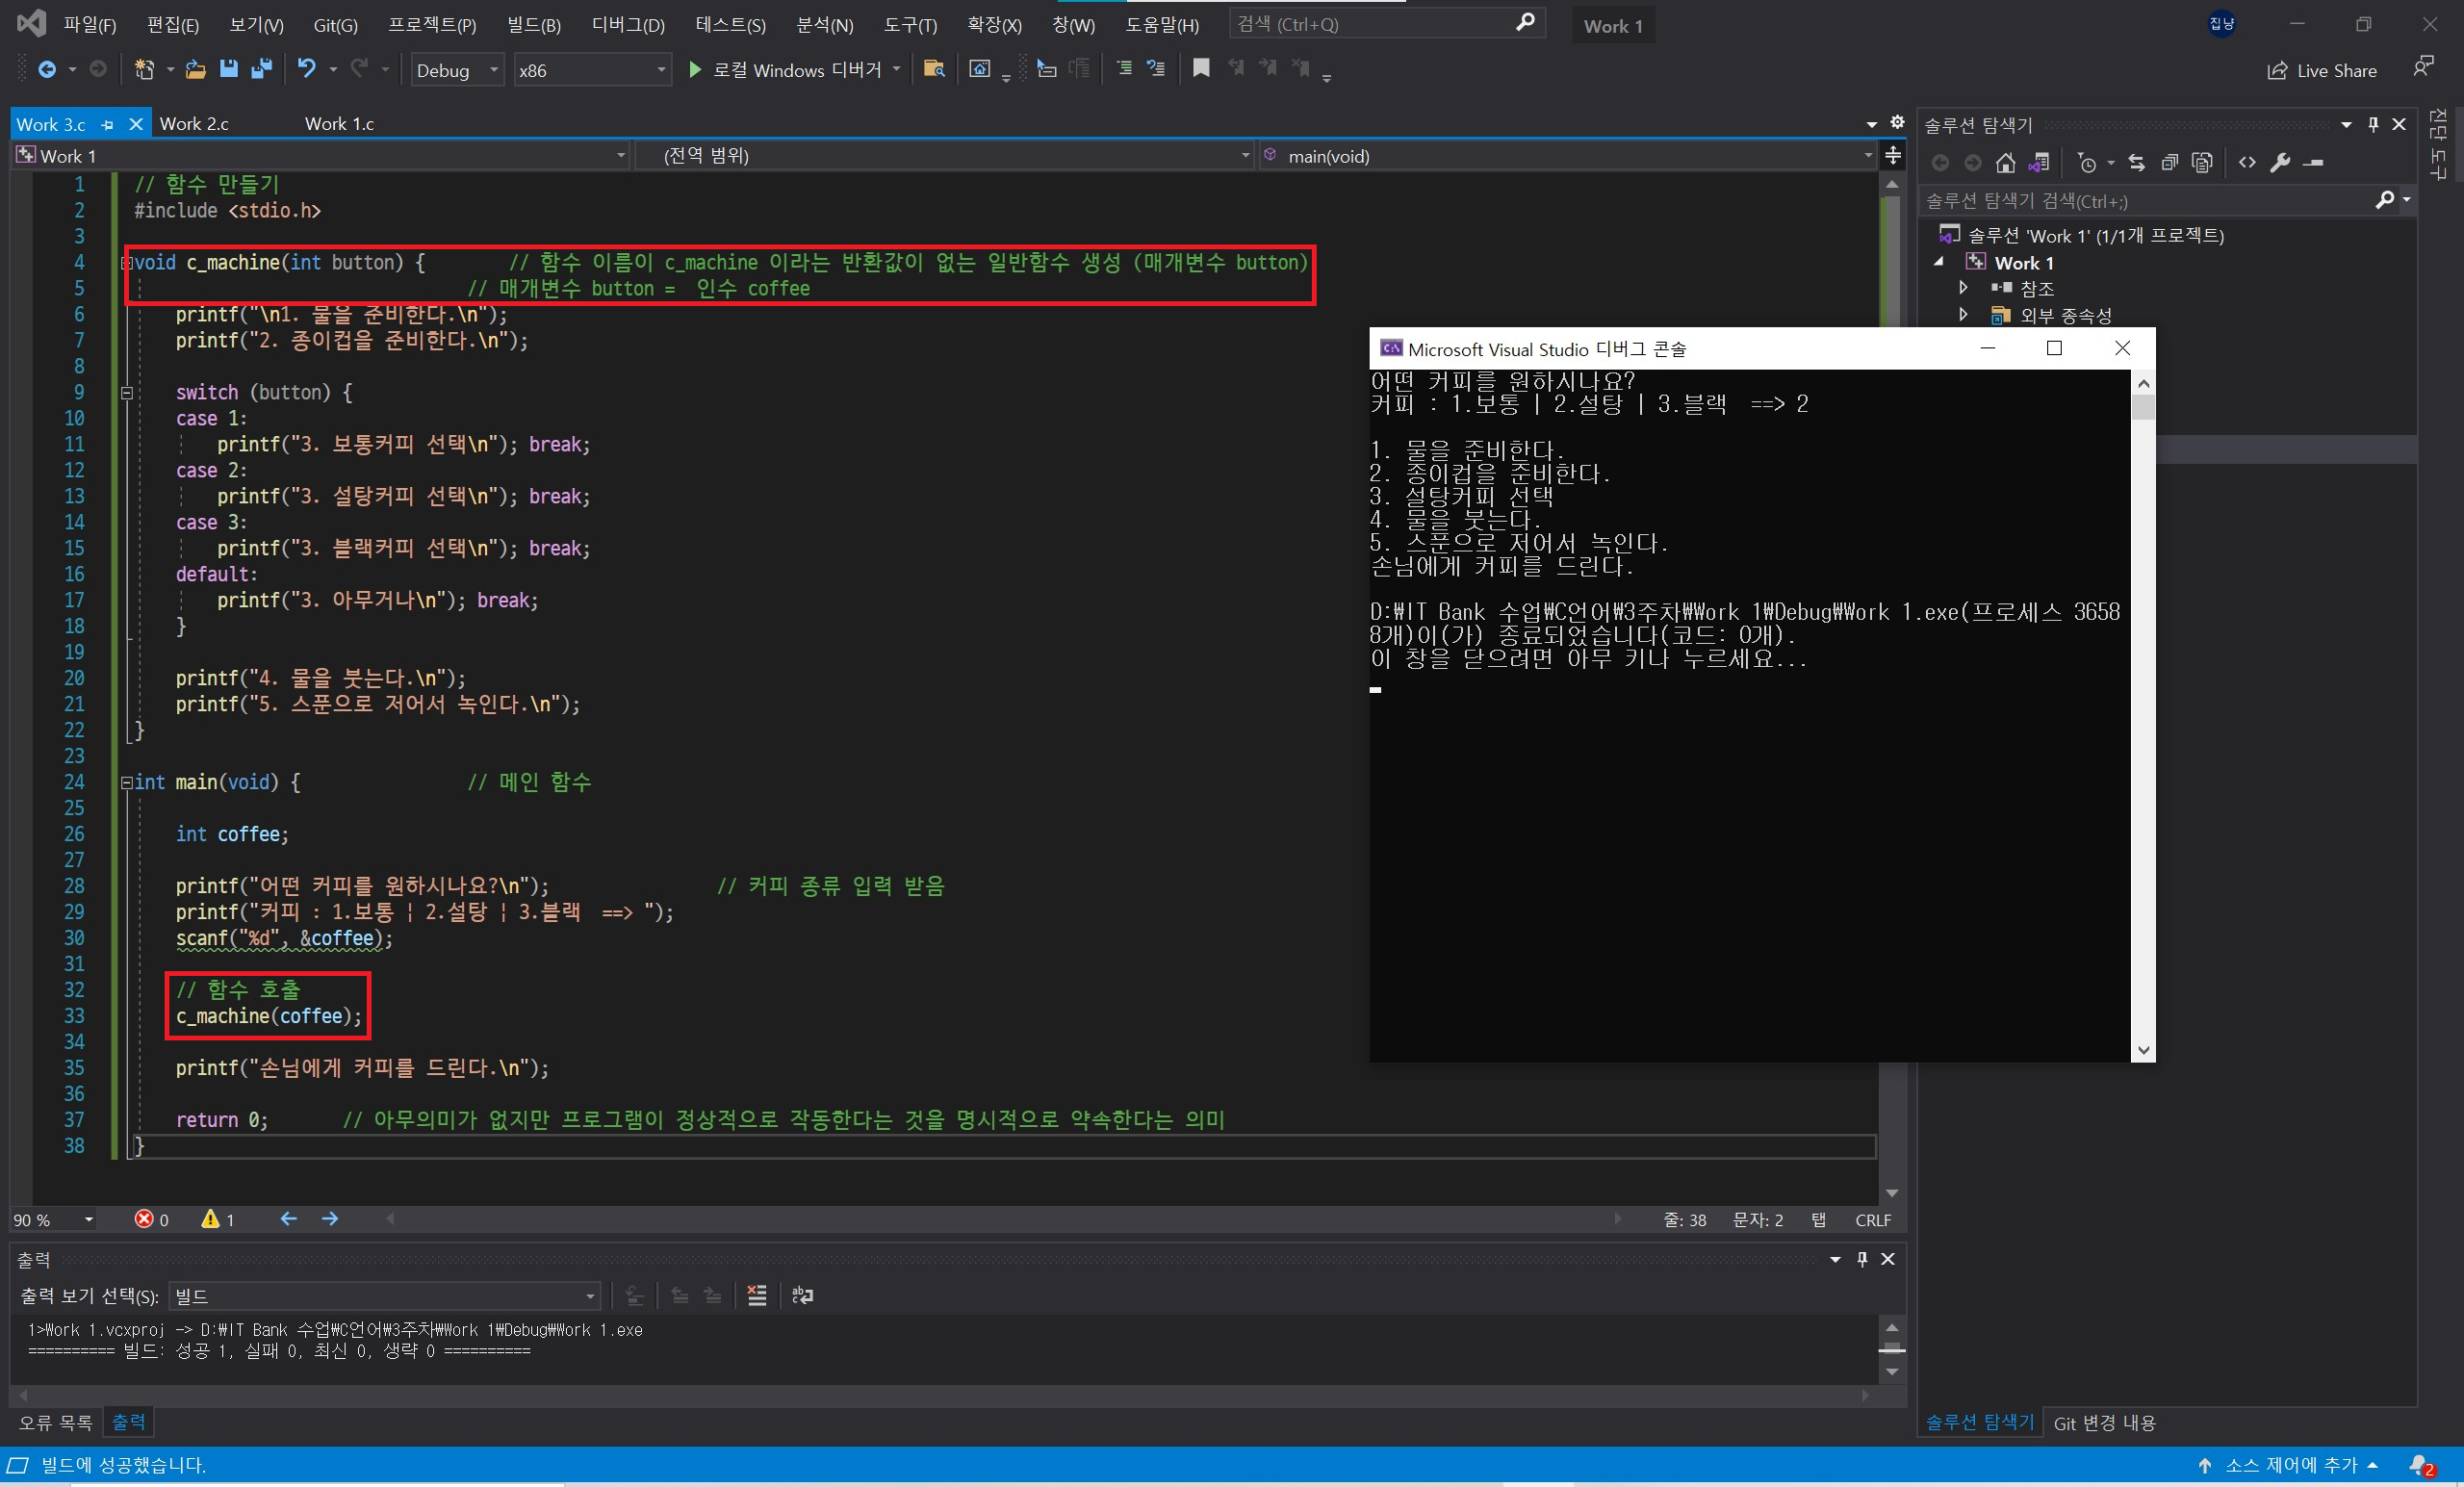2464x1487 pixels.
Task: Click the Undo arrow icon
Action: [x=306, y=69]
